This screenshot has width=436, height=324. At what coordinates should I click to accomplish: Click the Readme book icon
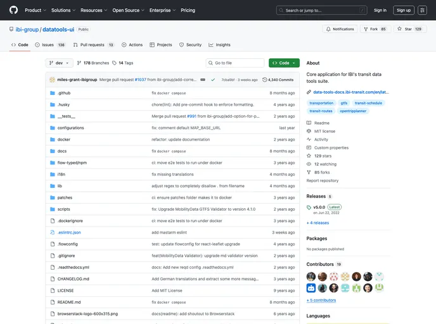tap(309, 123)
